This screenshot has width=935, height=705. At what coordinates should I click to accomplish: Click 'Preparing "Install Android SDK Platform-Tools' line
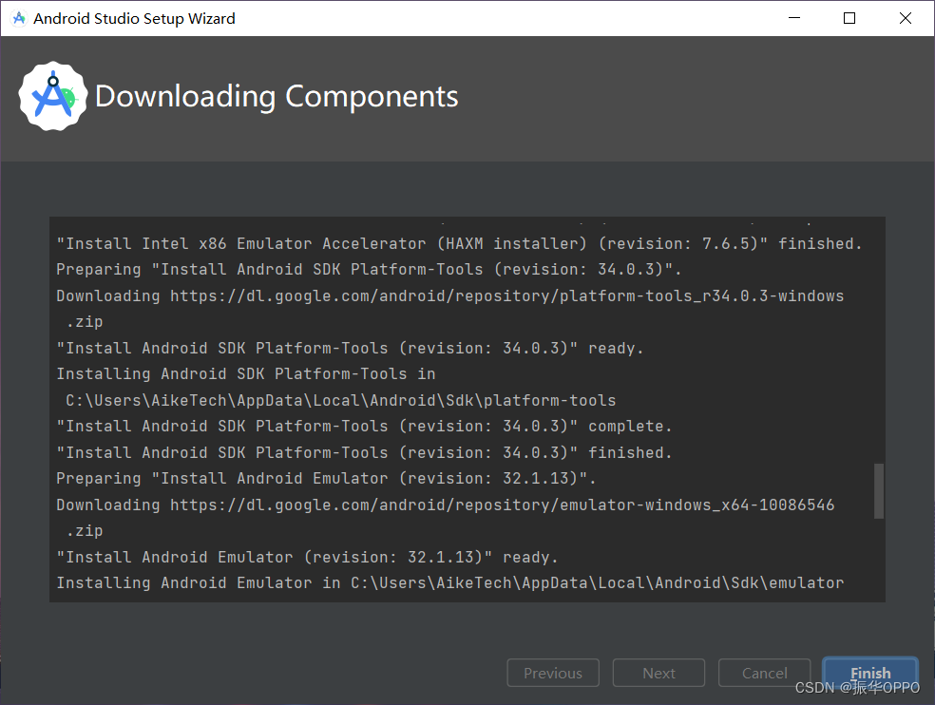(369, 270)
